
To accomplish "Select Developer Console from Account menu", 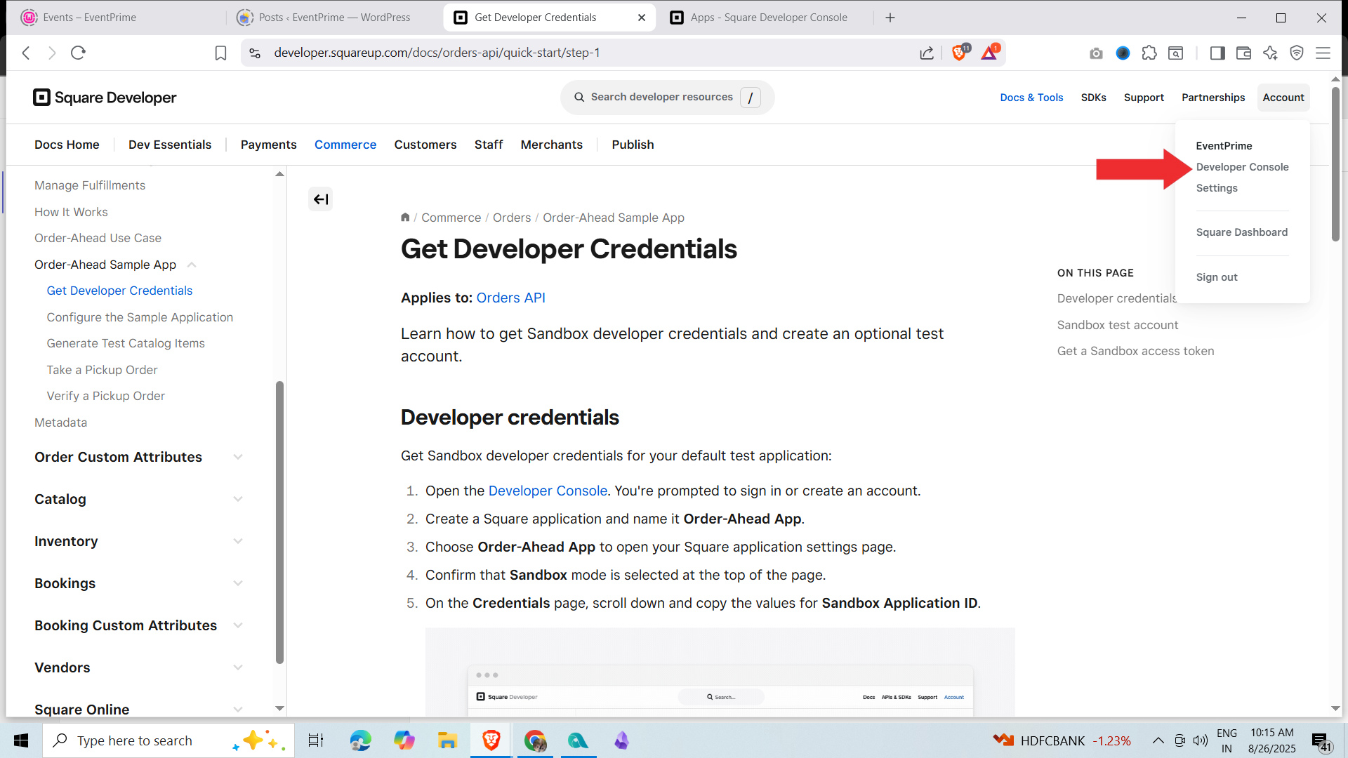I will coord(1242,167).
